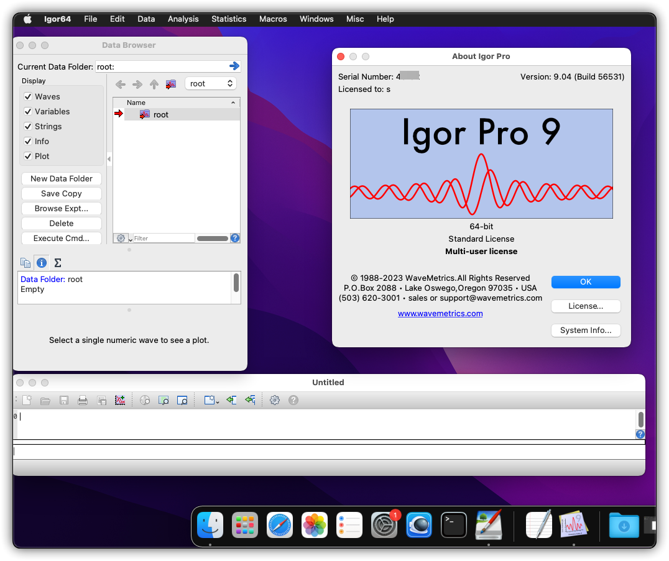Click the wave magnifier icon in toolbar

[145, 400]
